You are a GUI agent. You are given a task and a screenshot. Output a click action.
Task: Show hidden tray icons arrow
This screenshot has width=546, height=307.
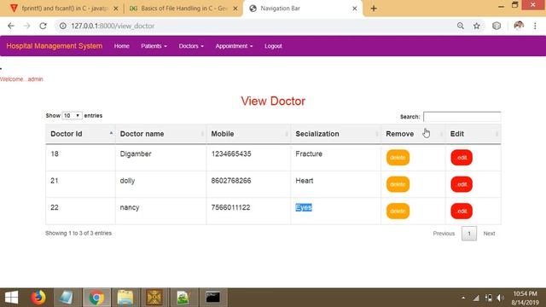(x=463, y=298)
